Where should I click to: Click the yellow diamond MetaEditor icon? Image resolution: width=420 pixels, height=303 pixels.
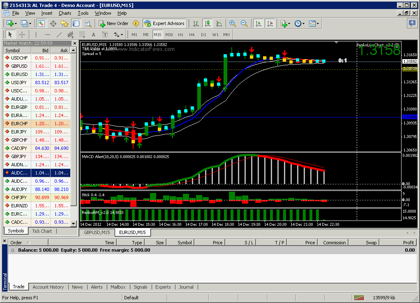[x=136, y=23]
